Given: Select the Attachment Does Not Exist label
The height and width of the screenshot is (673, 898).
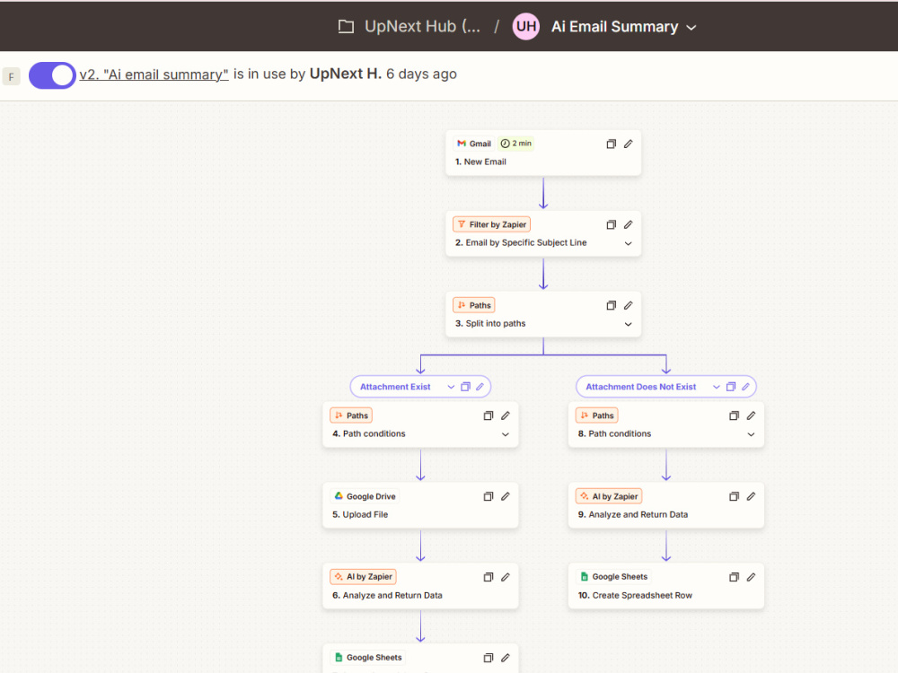Looking at the screenshot, I should click(x=641, y=387).
